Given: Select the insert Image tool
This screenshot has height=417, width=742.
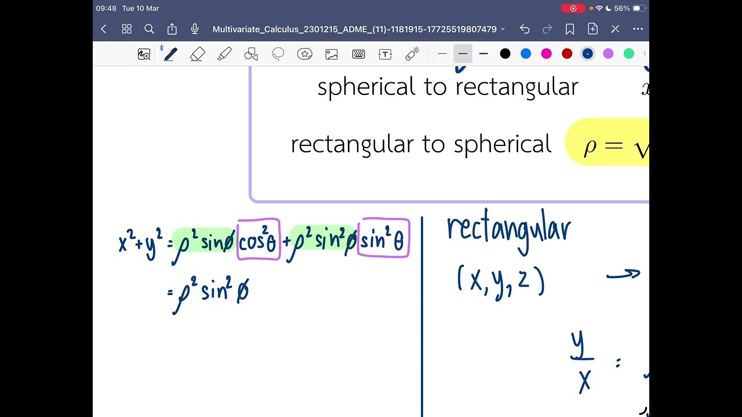Looking at the screenshot, I should 332,54.
